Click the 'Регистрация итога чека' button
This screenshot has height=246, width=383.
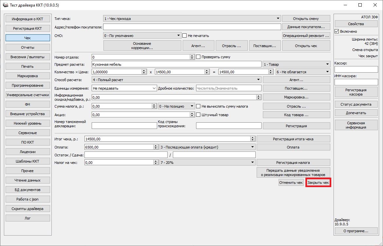[293, 139]
